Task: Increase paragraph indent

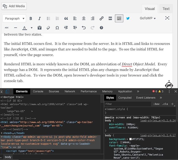Action: pos(75,27)
